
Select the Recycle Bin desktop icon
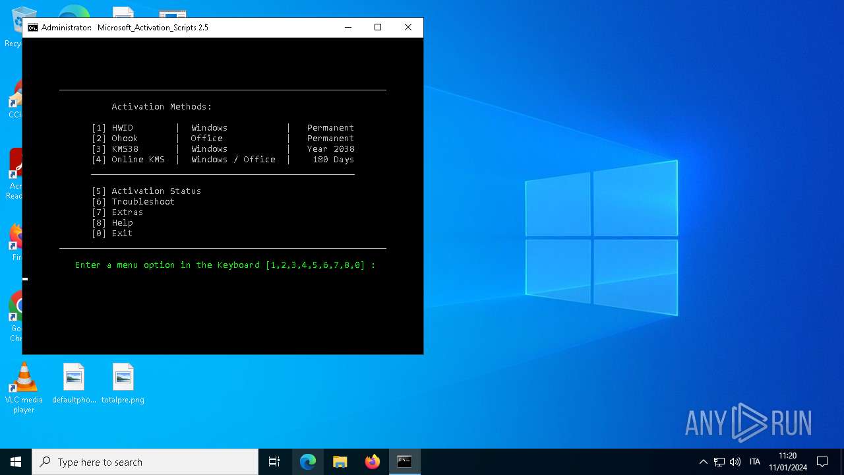click(16, 26)
